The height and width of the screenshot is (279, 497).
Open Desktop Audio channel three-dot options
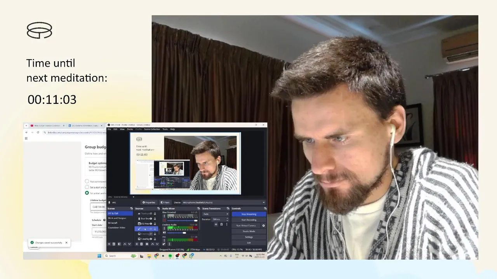(x=164, y=228)
